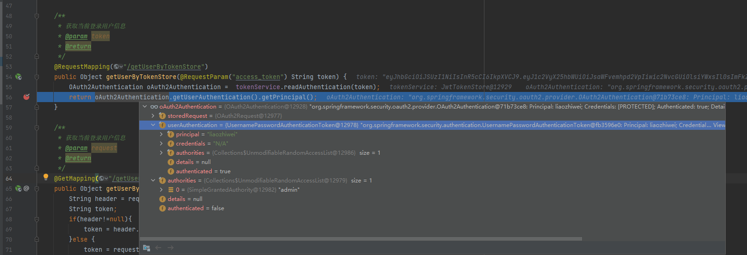
Task: Click the field icon of authenticated = false
Action: [162, 208]
